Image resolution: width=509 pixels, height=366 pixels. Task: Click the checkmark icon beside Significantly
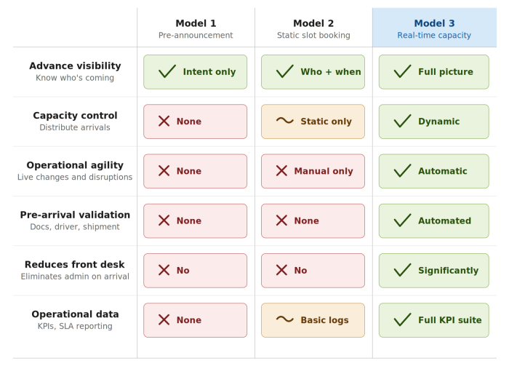point(402,270)
